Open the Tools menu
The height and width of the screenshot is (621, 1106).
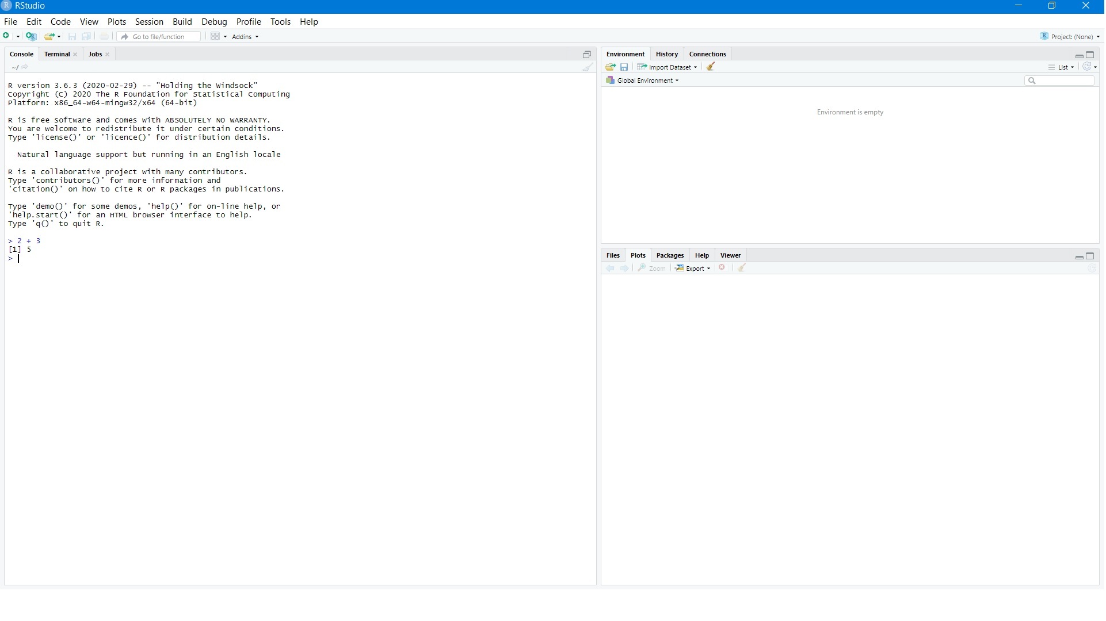pyautogui.click(x=280, y=21)
